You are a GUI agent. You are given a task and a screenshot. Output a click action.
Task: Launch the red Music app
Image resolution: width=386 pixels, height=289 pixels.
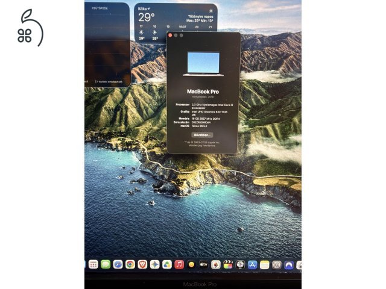click(x=179, y=265)
